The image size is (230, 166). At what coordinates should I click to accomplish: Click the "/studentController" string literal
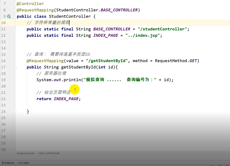click(x=162, y=29)
